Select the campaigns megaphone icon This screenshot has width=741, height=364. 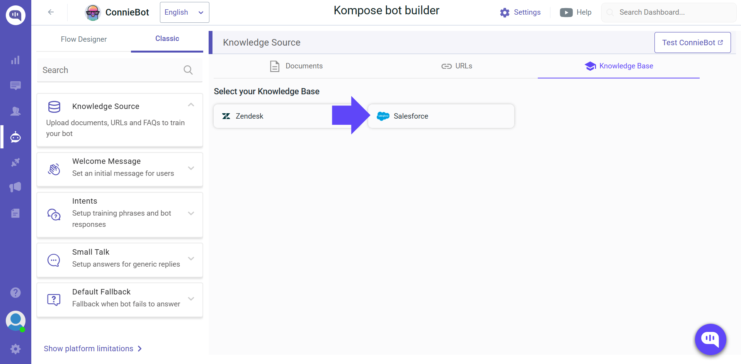point(15,187)
